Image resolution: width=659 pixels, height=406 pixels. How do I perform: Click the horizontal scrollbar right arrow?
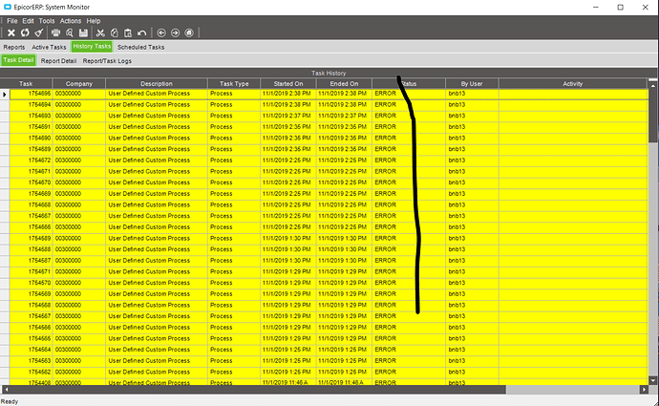pos(644,390)
